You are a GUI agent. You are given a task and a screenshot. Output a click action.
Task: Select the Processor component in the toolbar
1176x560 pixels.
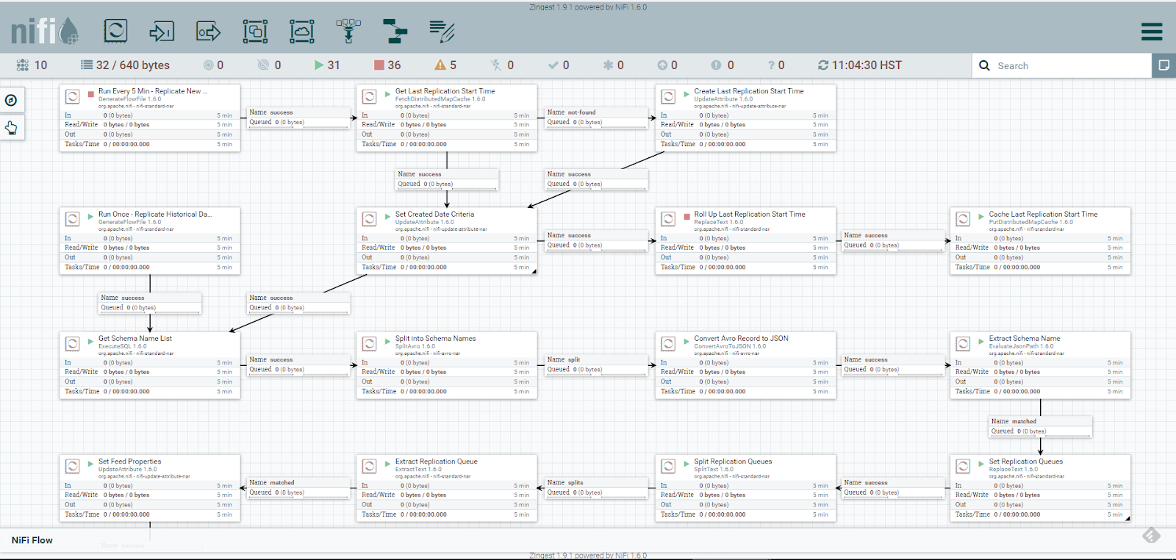point(115,31)
